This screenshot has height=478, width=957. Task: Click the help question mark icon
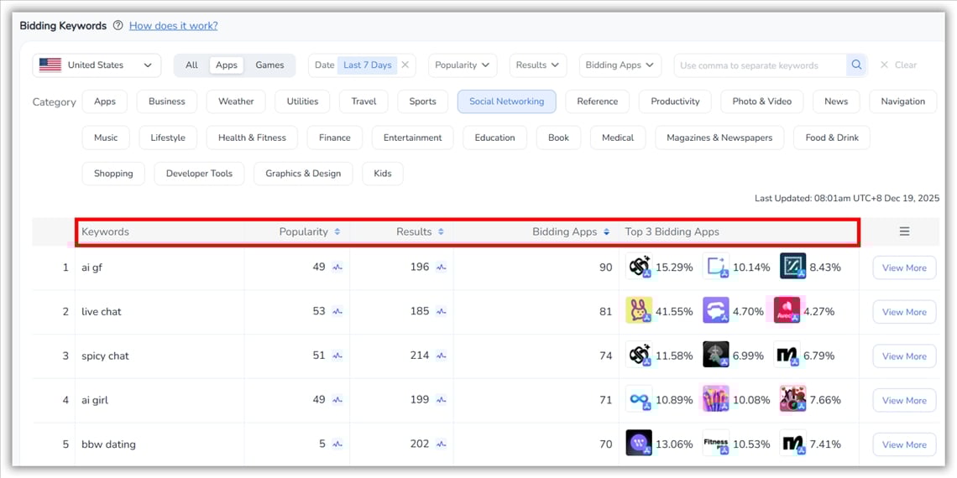pyautogui.click(x=118, y=26)
